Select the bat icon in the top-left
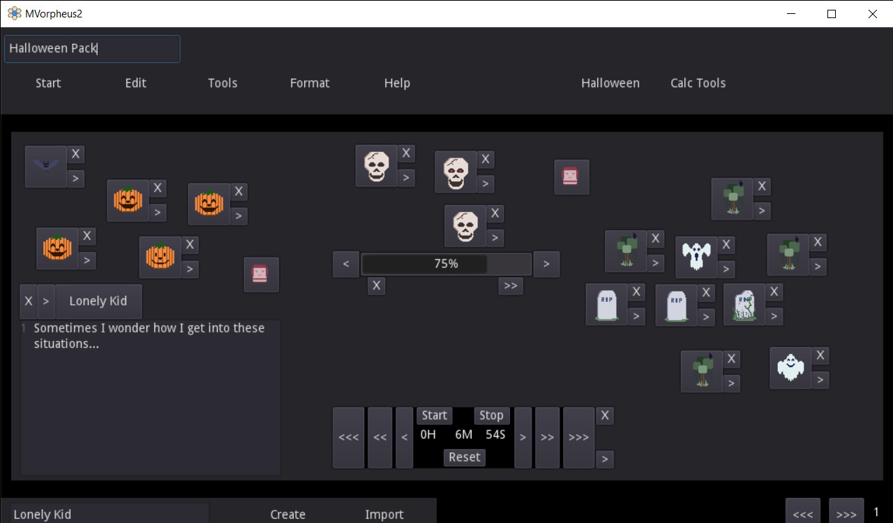 45,166
